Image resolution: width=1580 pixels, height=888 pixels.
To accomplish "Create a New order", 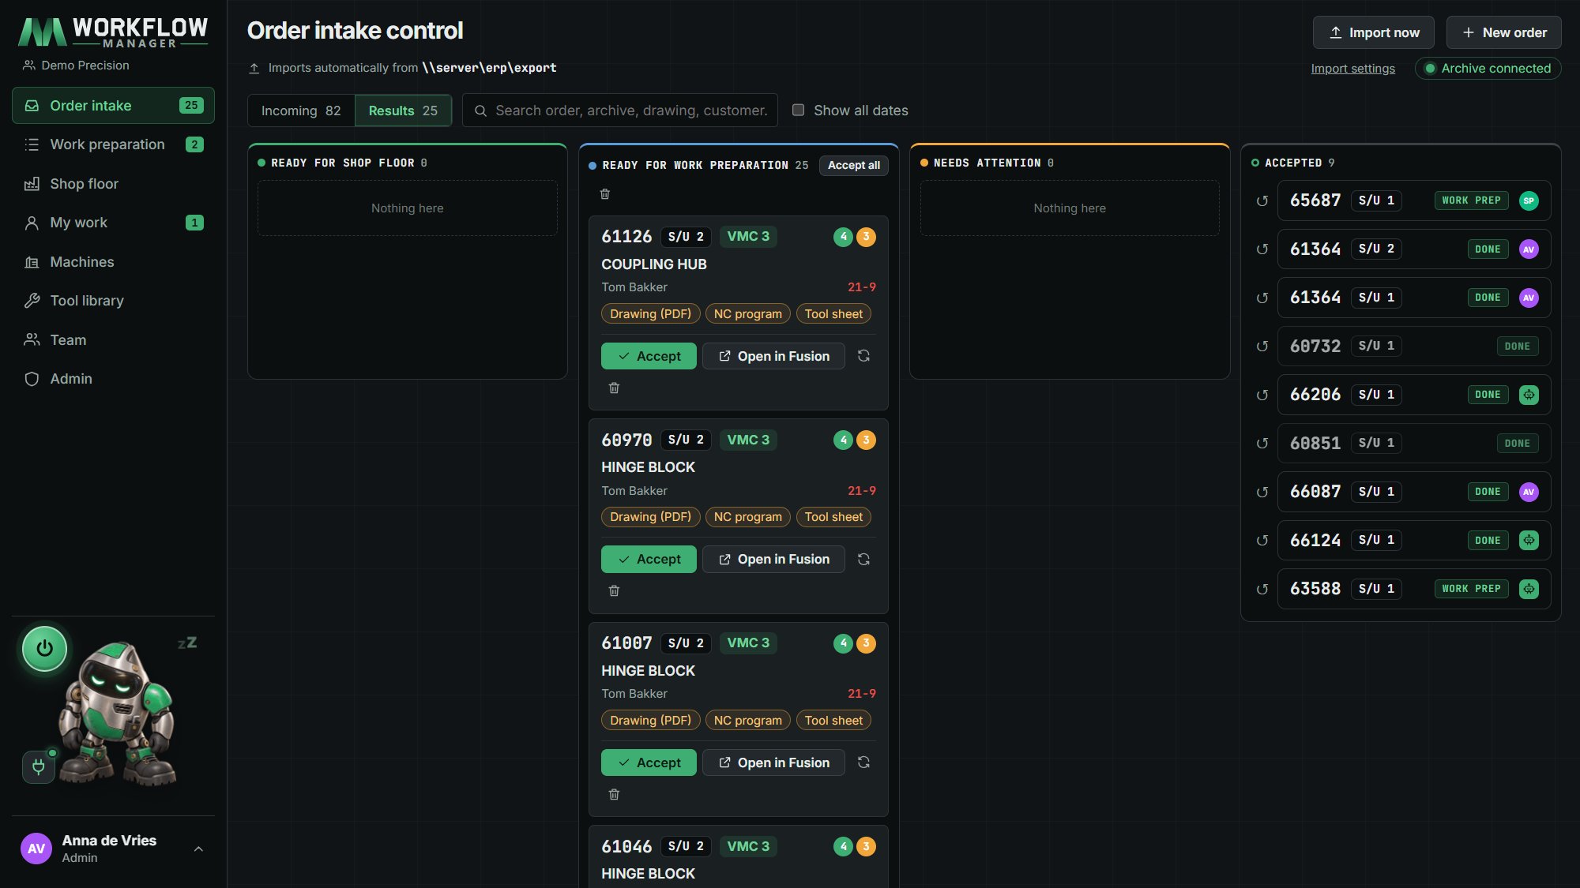I will coord(1503,32).
